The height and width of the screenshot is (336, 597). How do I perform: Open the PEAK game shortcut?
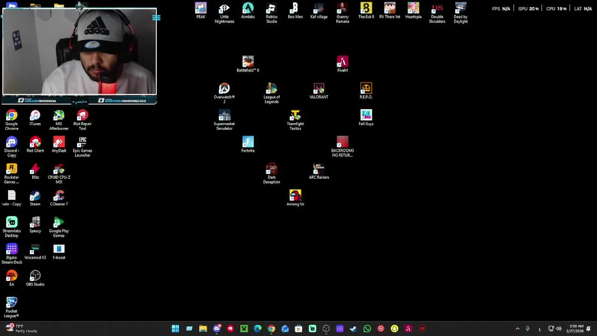click(x=201, y=11)
